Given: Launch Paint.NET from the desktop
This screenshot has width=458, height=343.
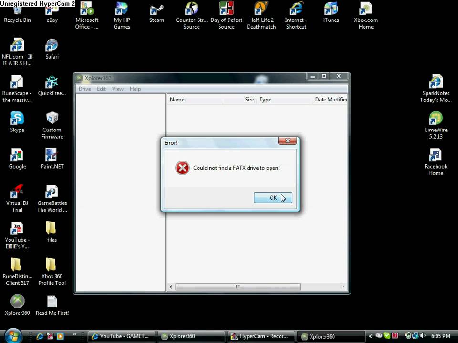Looking at the screenshot, I should click(x=52, y=159).
